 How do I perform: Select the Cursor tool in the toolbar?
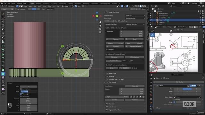[3, 17]
